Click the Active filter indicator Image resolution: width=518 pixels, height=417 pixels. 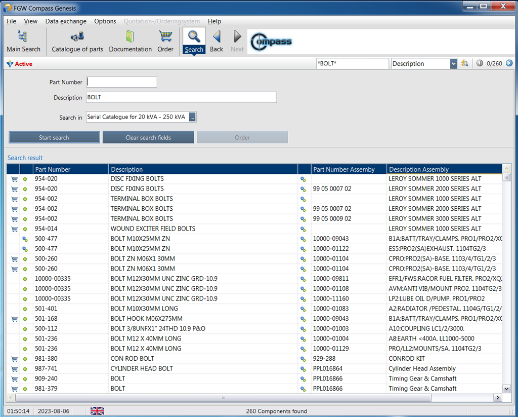(x=20, y=64)
